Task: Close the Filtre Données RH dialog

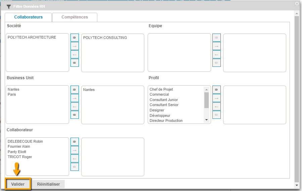Action: click(x=297, y=3)
